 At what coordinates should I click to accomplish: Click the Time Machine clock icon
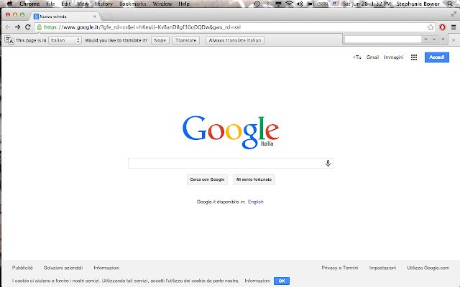[x=257, y=4]
